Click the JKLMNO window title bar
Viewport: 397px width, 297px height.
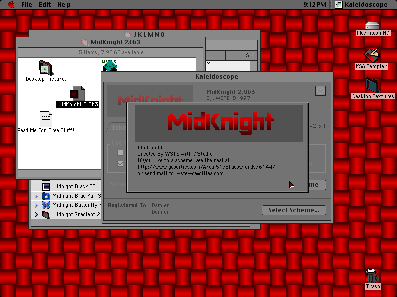click(144, 34)
